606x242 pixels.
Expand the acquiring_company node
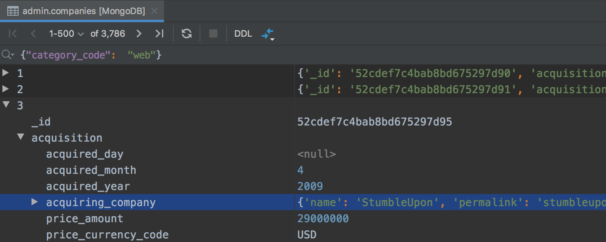point(35,202)
